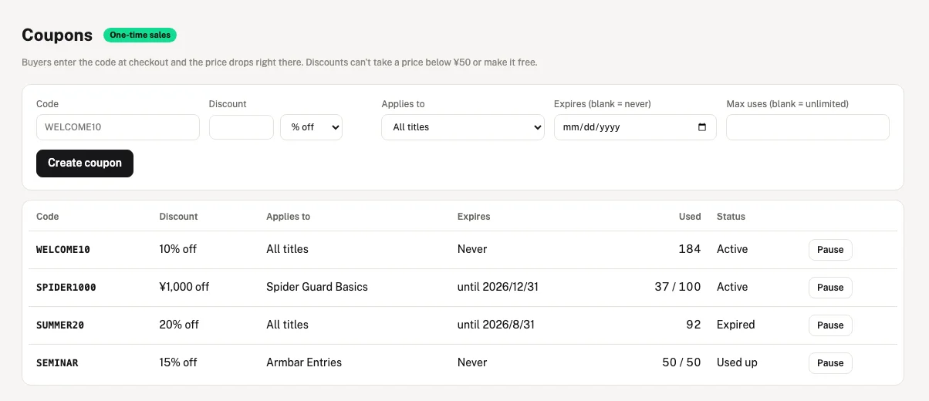Viewport: 929px width, 401px height.
Task: Expand the "All titles" Applies to dropdown
Action: [463, 127]
